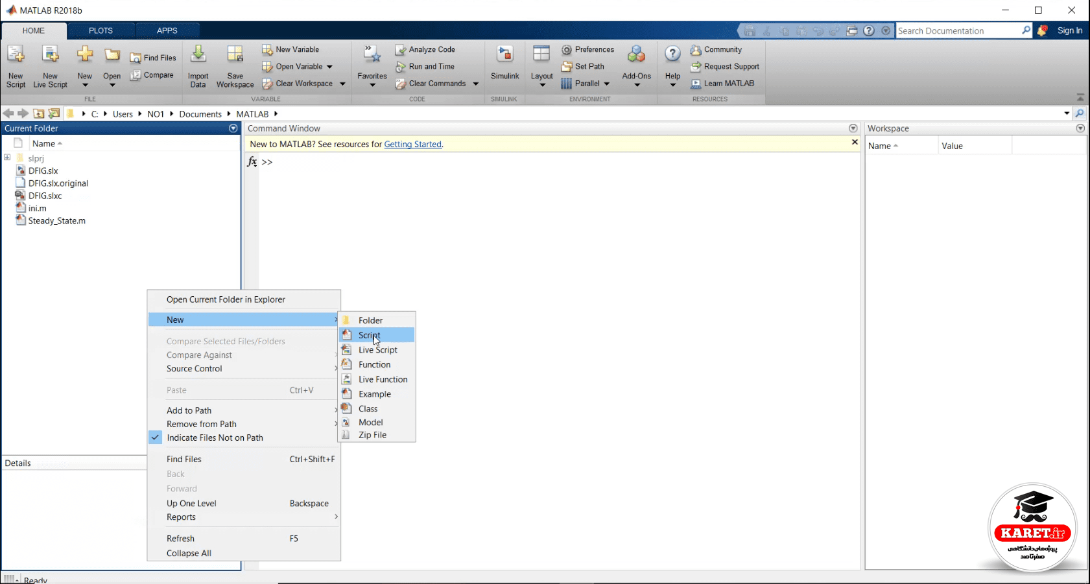
Task: Choose Function in the New submenu
Action: pos(377,365)
